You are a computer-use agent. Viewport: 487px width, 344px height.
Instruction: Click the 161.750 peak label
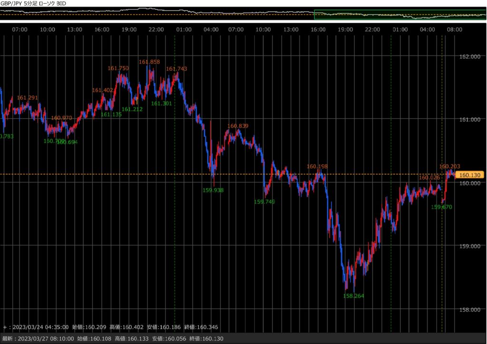click(x=118, y=68)
